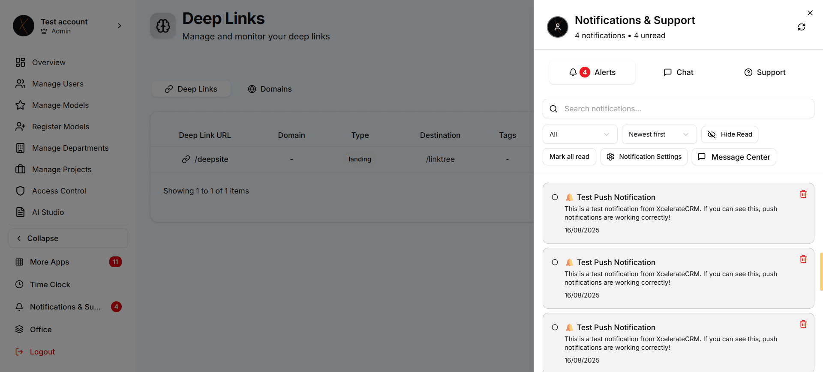Click the Manage Models star icon
The height and width of the screenshot is (372, 823).
coord(20,105)
